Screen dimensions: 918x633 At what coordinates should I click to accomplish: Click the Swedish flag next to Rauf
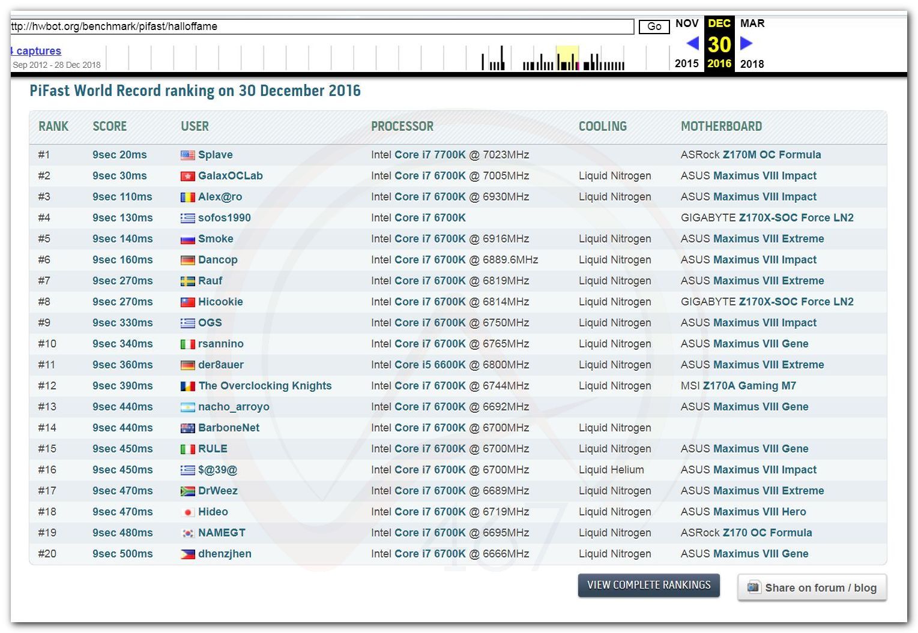(187, 281)
